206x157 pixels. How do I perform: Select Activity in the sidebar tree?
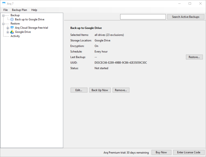(x=15, y=36)
